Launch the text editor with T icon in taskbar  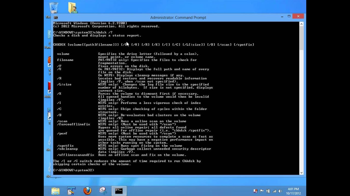pos(71,191)
